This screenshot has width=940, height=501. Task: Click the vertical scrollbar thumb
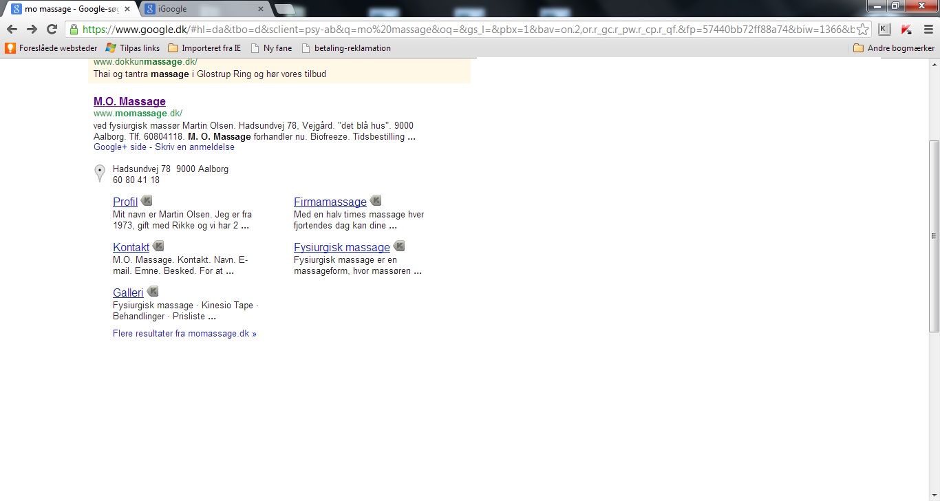click(934, 236)
